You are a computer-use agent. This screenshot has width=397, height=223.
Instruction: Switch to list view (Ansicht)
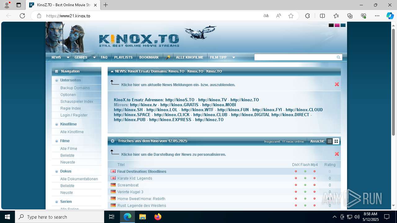[330, 141]
